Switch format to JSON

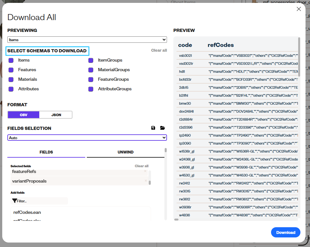point(56,115)
